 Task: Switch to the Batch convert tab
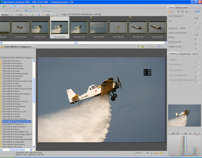click(181, 8)
